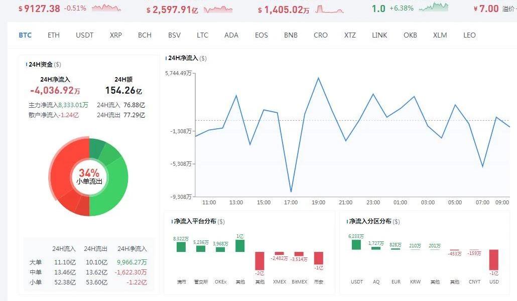Click the sparkline beside 2,597.91亿
The image size is (517, 301).
218,9
